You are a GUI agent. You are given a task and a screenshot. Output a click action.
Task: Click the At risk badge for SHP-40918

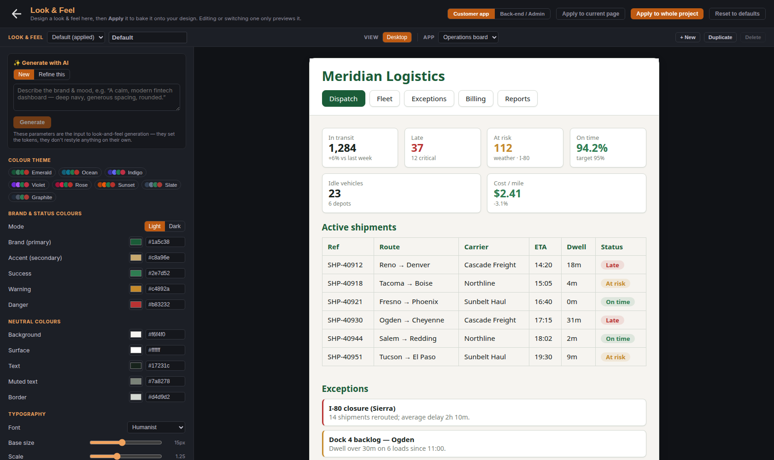(x=616, y=283)
